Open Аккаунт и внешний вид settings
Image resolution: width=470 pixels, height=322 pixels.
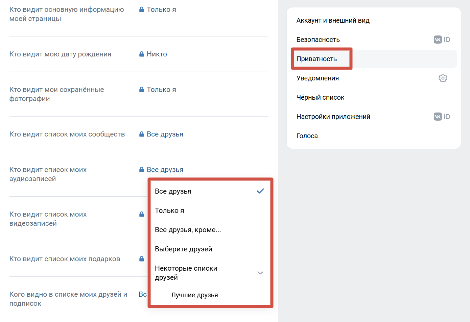(333, 20)
